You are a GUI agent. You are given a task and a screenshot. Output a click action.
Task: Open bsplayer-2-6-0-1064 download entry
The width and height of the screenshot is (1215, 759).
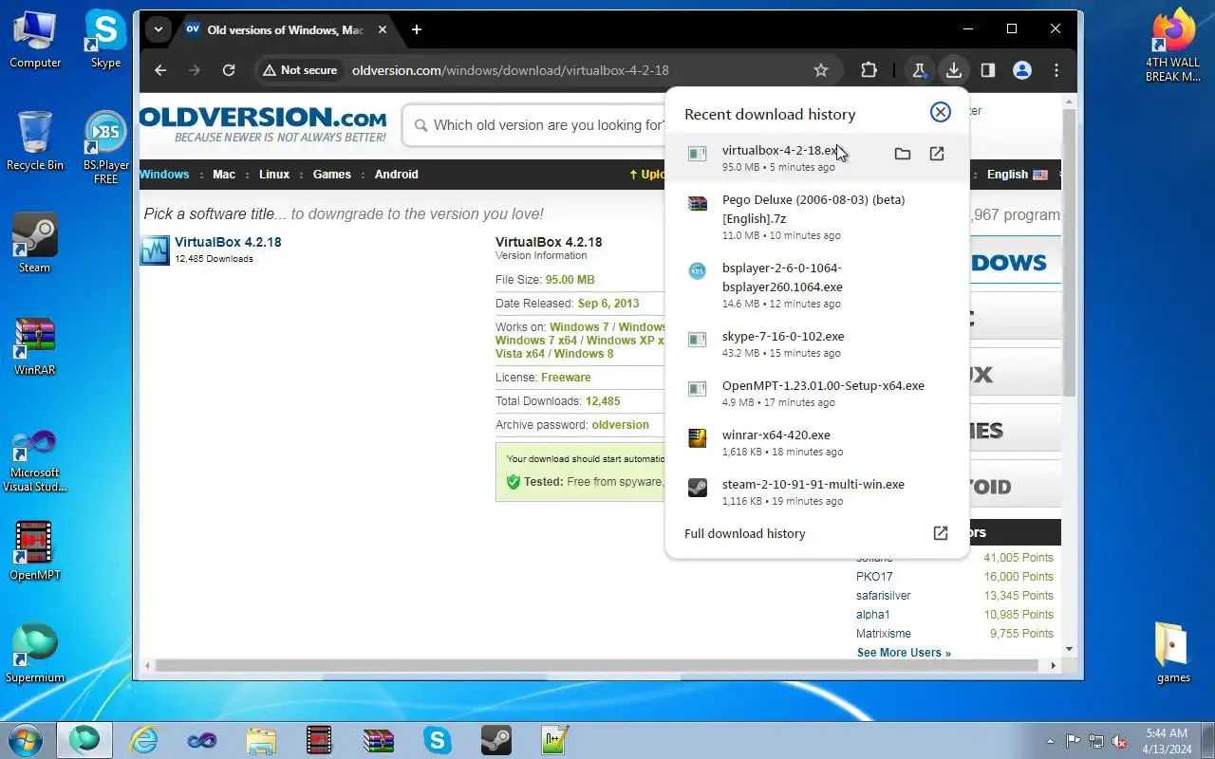click(x=817, y=285)
